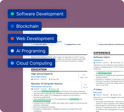Click the 'Personally provided tier 1 technical' bullet
Viewport: 124px width, 112px height.
click(x=110, y=102)
